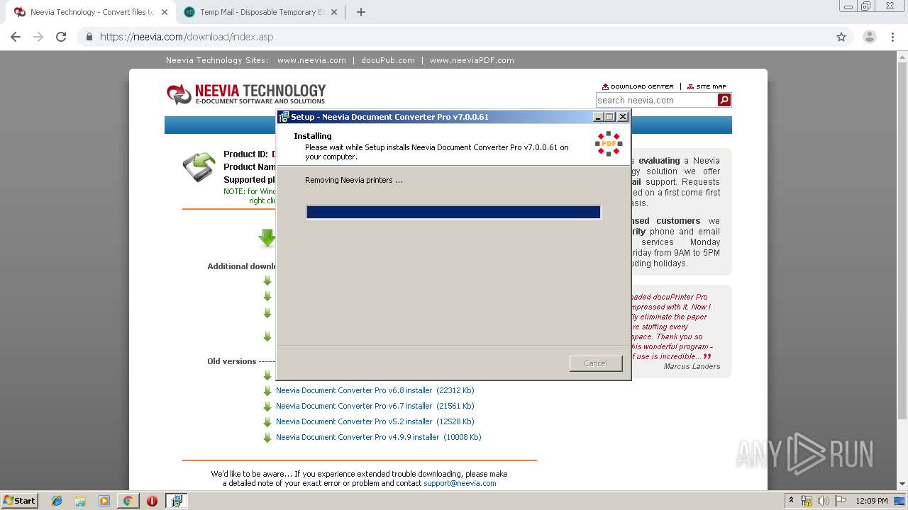
Task: View site info via padlock icon
Action: point(89,37)
